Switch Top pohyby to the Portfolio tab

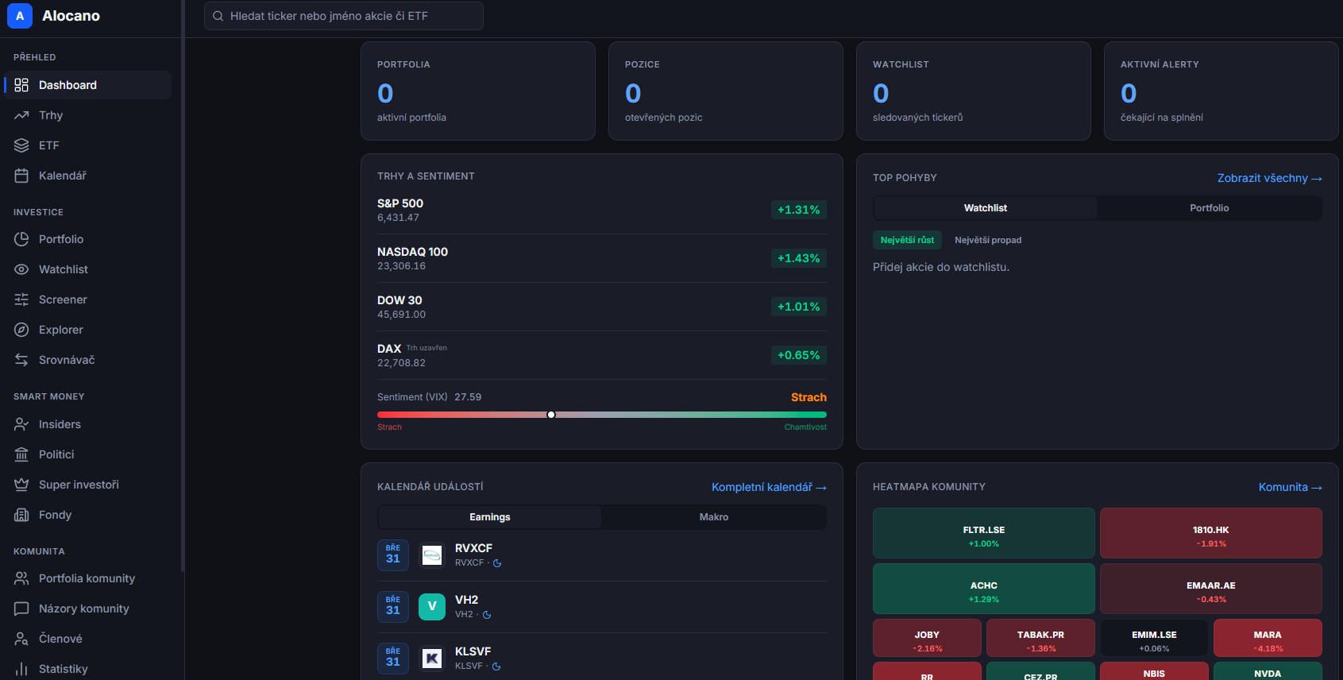click(x=1209, y=208)
